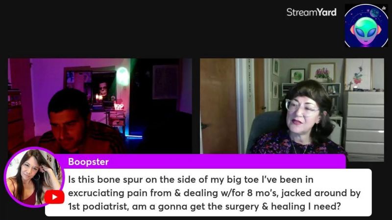Click Boopster's profile picture
The width and height of the screenshot is (392, 220).
coord(34,177)
